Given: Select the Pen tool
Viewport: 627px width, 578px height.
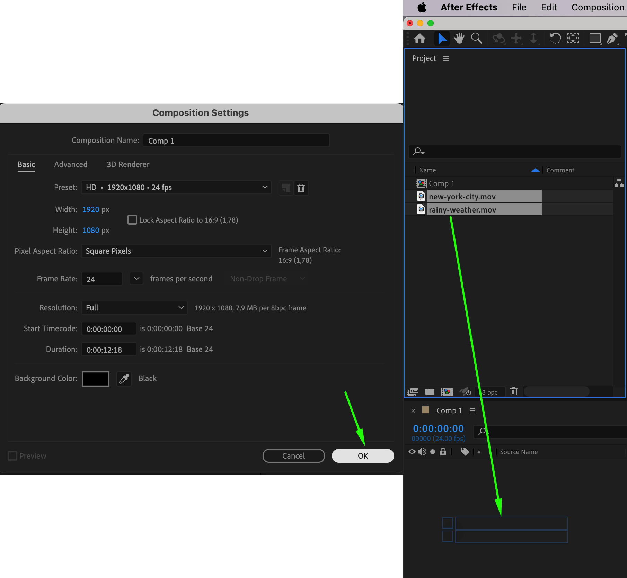Looking at the screenshot, I should [x=612, y=38].
